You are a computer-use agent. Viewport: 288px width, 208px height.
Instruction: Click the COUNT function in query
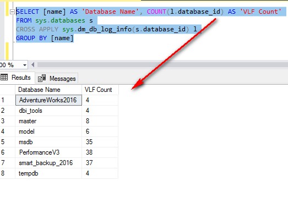[156, 12]
